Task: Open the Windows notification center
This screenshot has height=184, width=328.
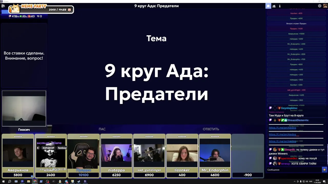Action: (x=324, y=181)
